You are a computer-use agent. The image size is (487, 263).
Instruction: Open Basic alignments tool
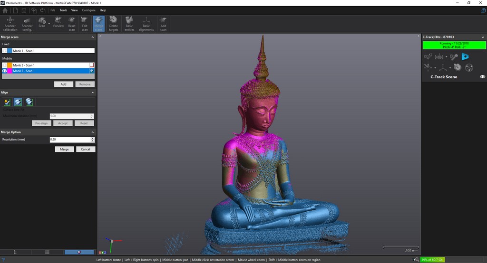pyautogui.click(x=146, y=24)
